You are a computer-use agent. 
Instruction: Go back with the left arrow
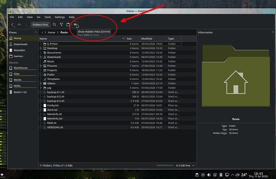click(x=12, y=25)
